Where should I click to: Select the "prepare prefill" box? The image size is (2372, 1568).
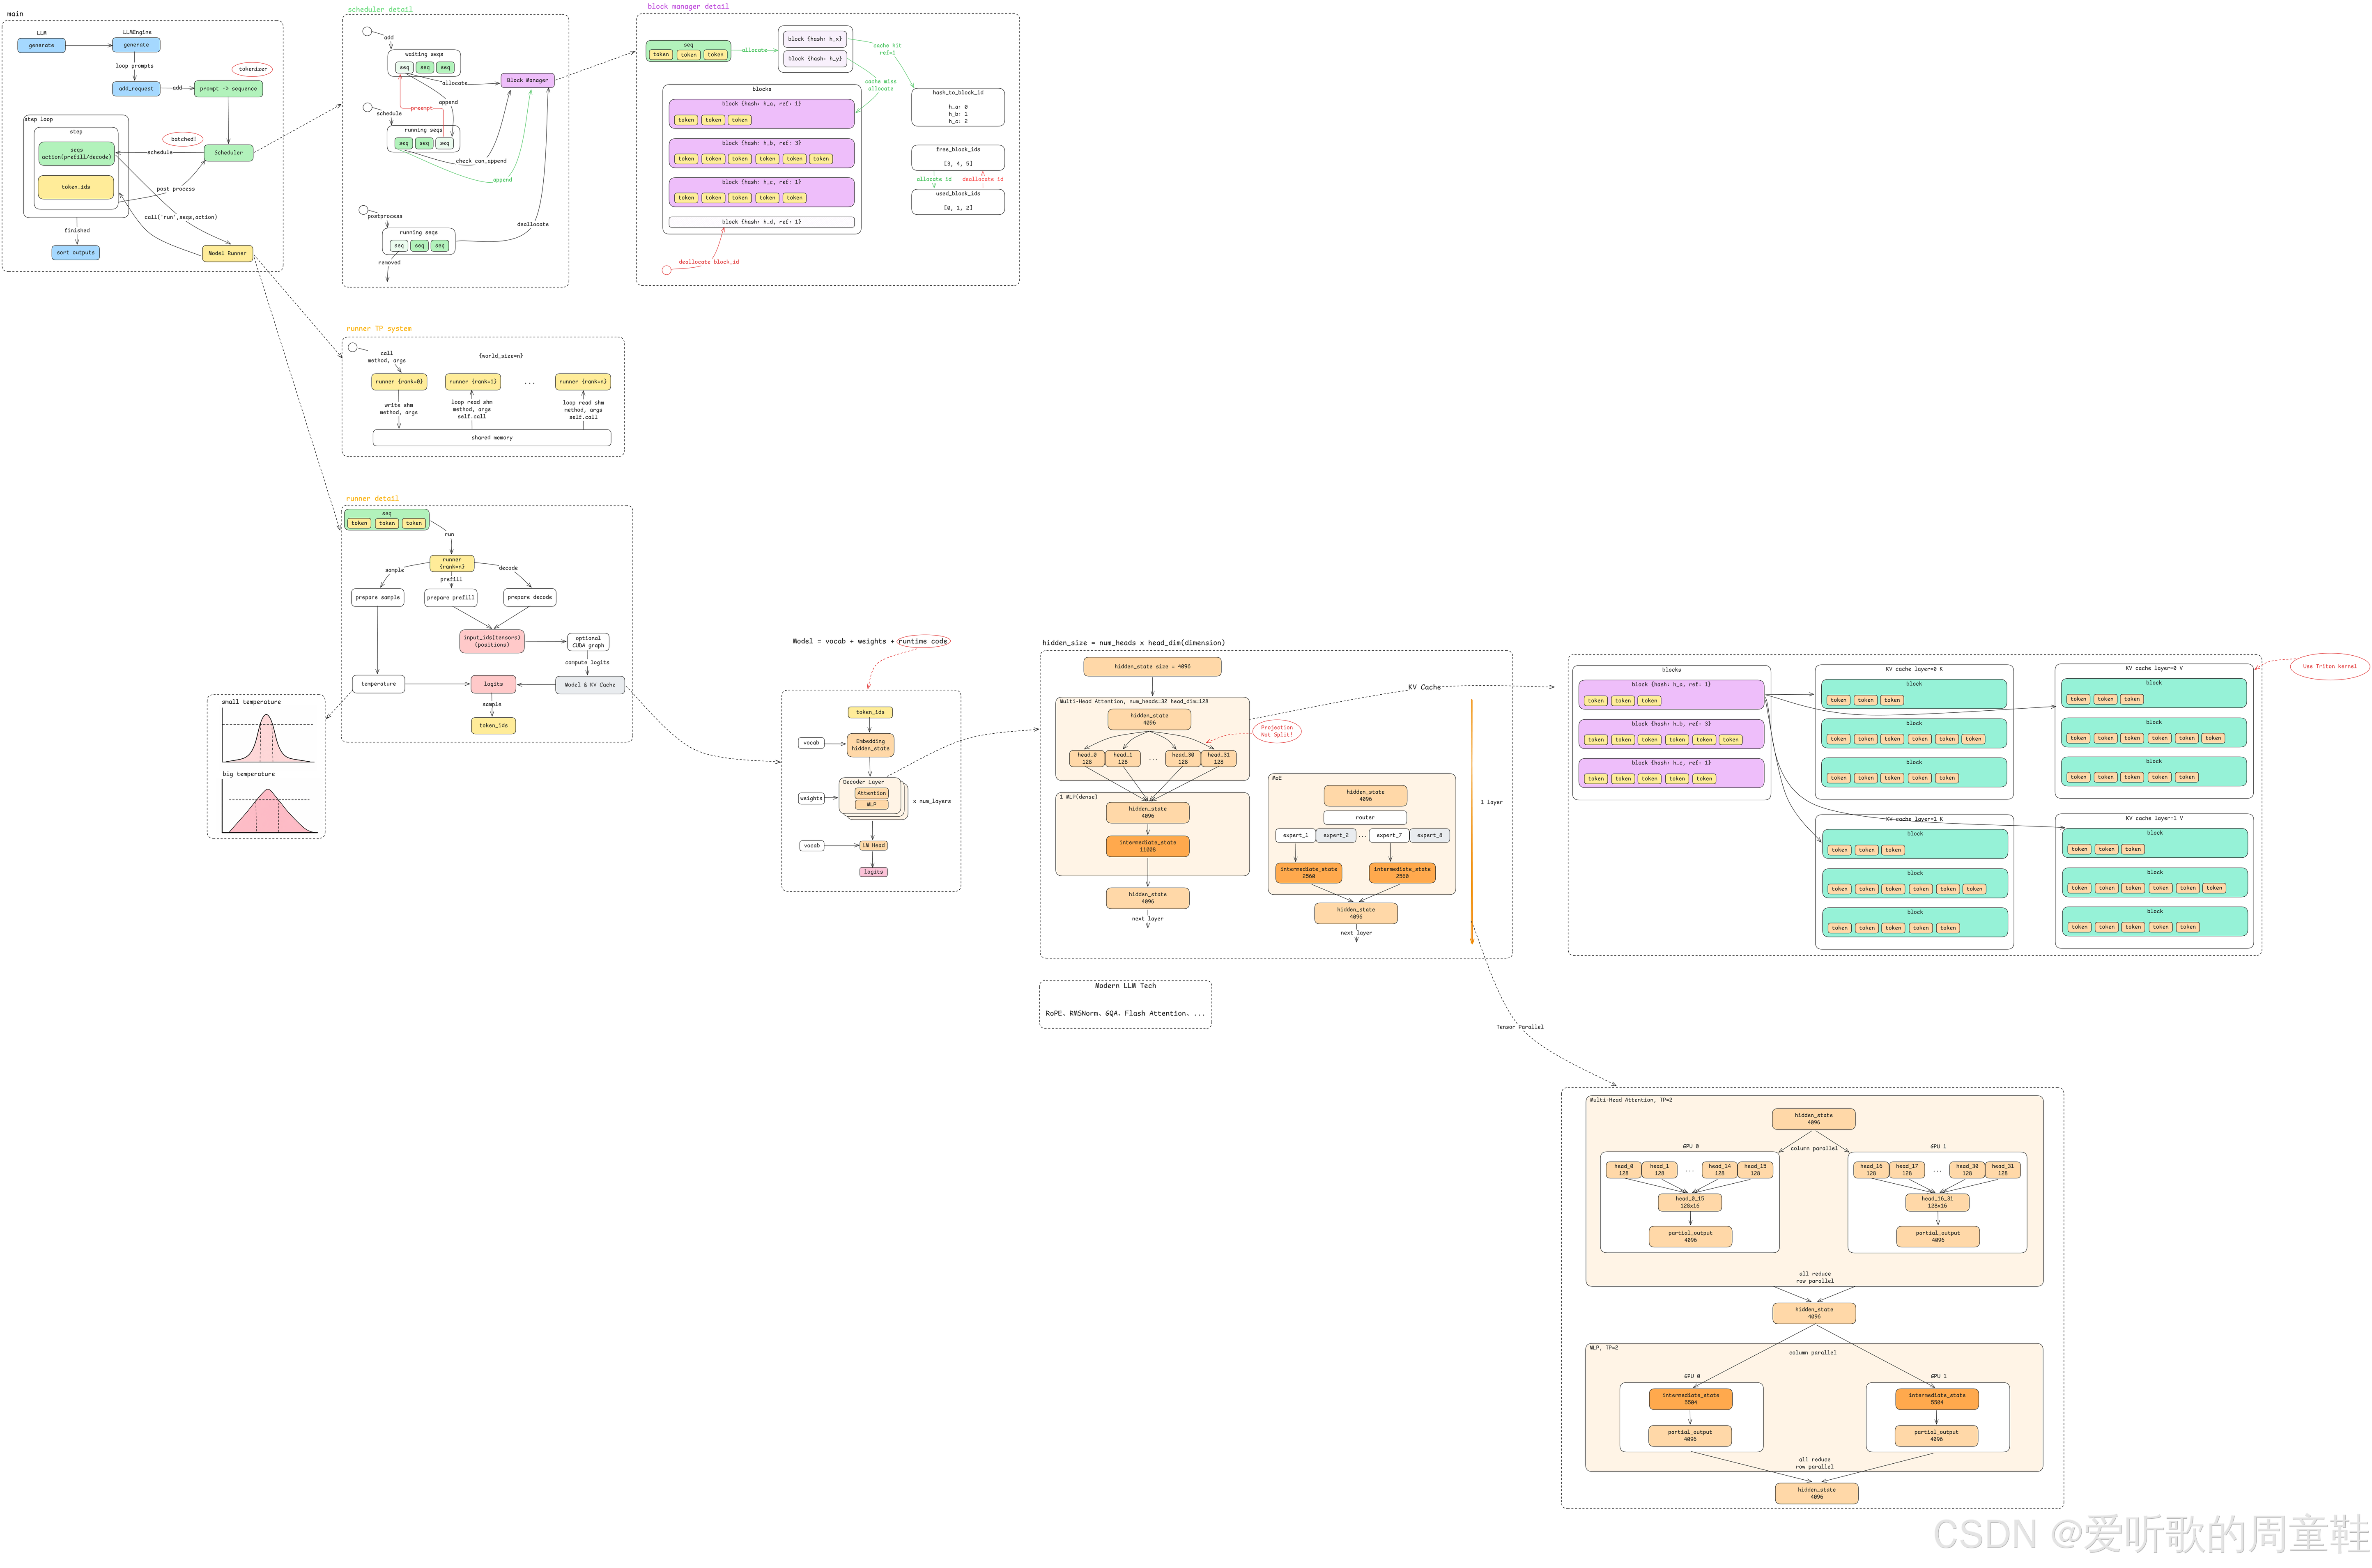coord(451,598)
